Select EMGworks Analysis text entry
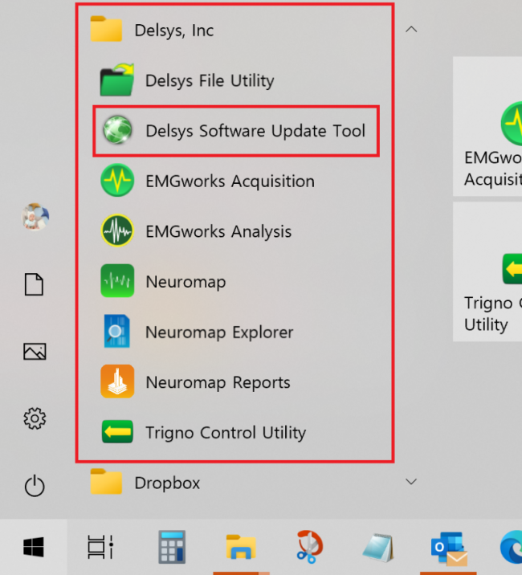Viewport: 522px width, 575px height. 218,231
